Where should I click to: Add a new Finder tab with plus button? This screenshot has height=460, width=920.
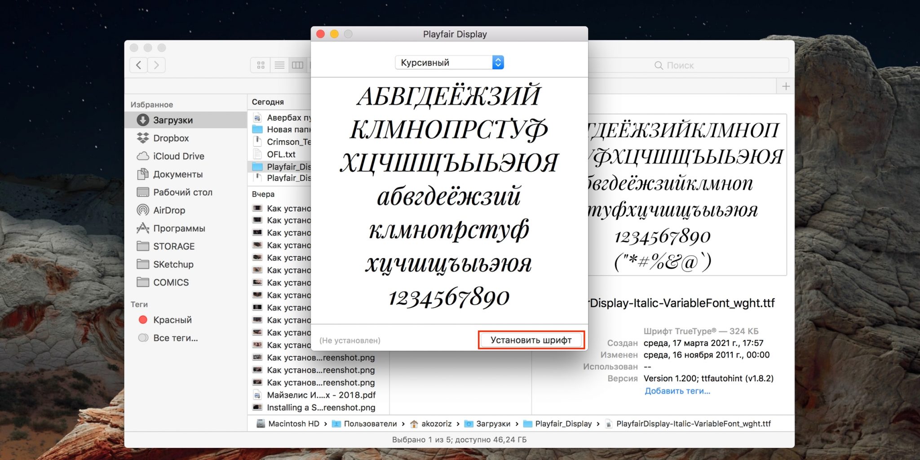click(x=786, y=86)
